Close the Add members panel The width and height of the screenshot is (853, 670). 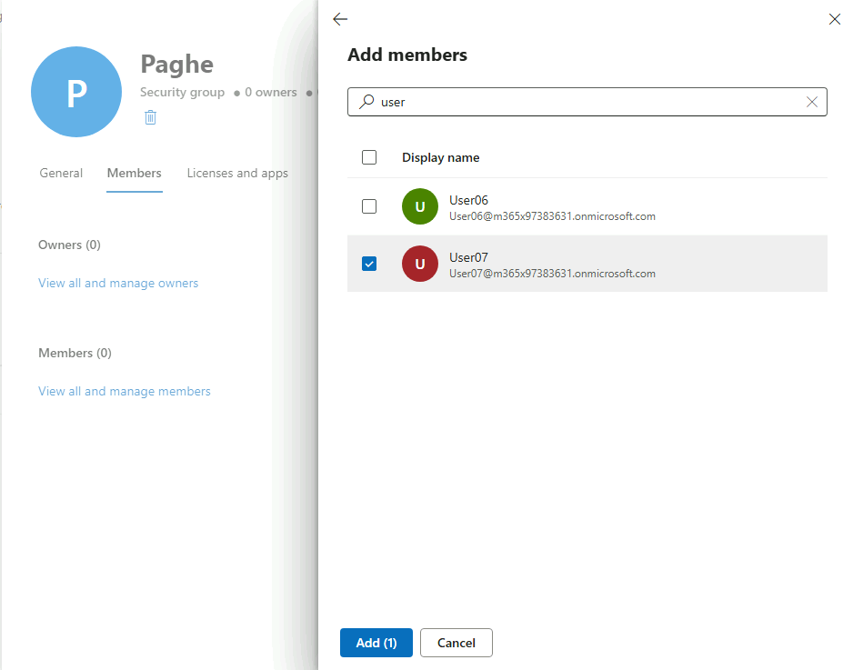click(834, 19)
